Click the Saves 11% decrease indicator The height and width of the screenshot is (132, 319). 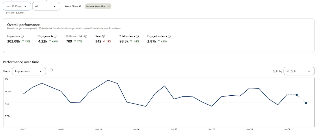(107, 41)
